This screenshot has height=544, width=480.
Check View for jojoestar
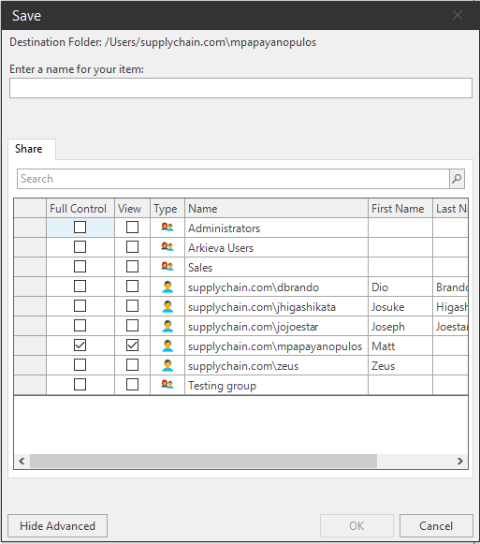click(x=132, y=326)
